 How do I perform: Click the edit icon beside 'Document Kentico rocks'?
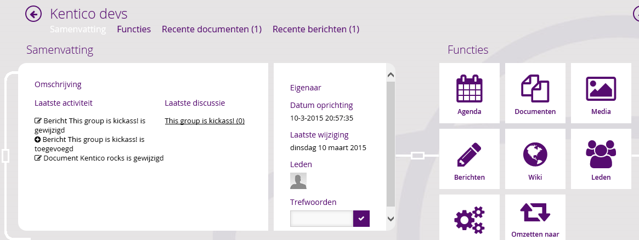[38, 158]
